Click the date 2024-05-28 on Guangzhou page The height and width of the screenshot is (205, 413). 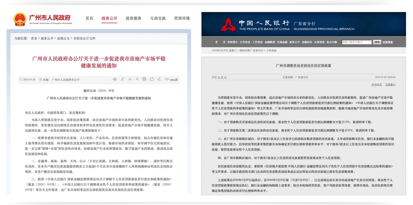[x=29, y=79]
